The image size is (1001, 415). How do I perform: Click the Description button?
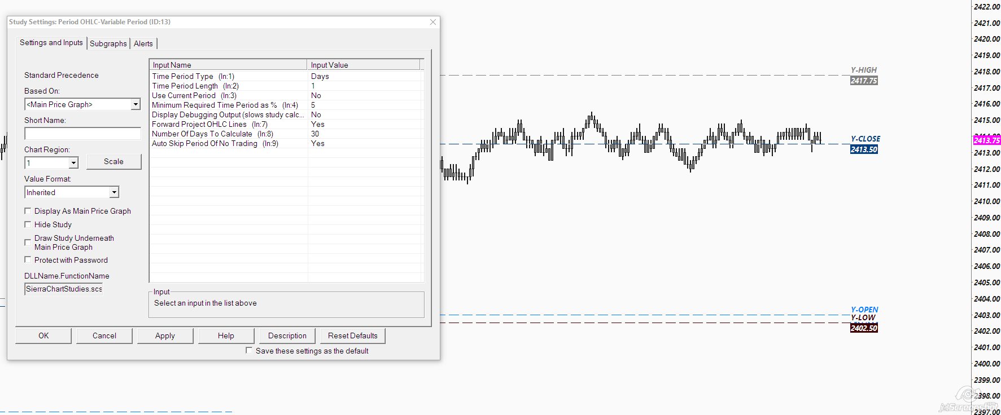coord(287,335)
